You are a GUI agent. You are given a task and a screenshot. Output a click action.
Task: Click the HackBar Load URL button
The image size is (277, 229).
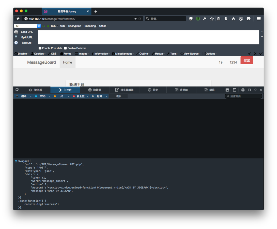(x=27, y=32)
